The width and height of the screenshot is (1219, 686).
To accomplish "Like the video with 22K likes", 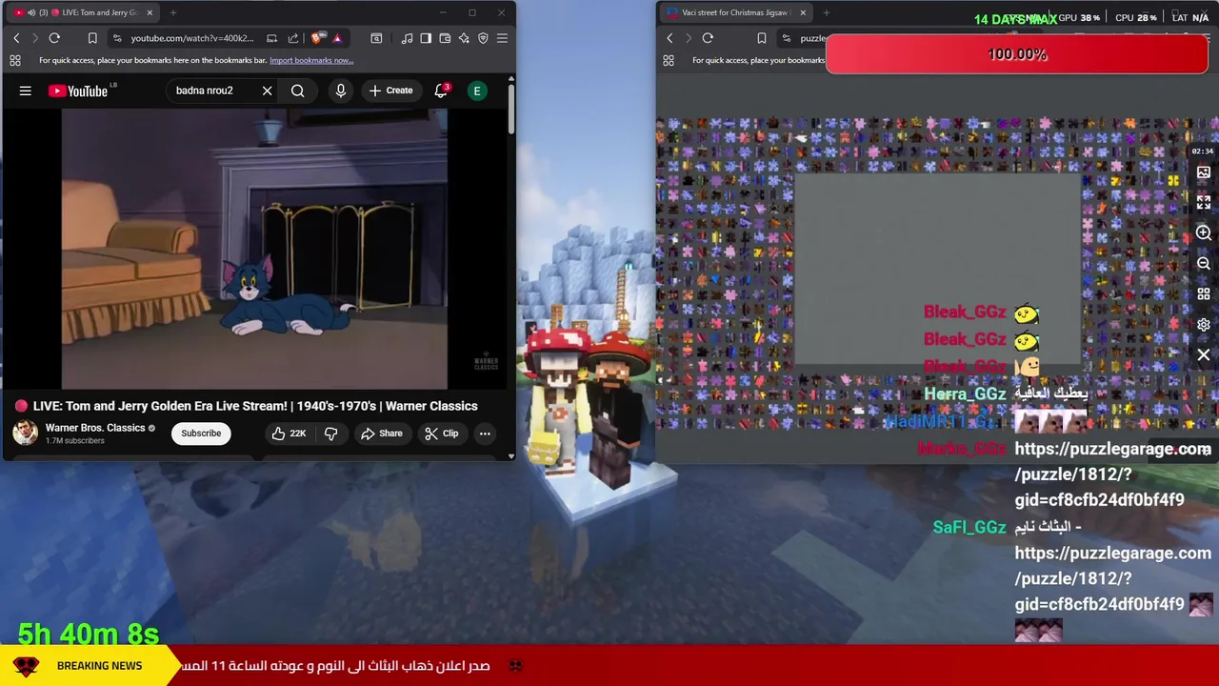I will [x=289, y=434].
